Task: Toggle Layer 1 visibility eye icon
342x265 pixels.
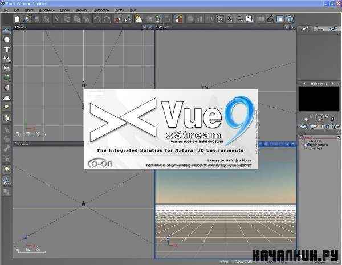Action: click(x=338, y=137)
